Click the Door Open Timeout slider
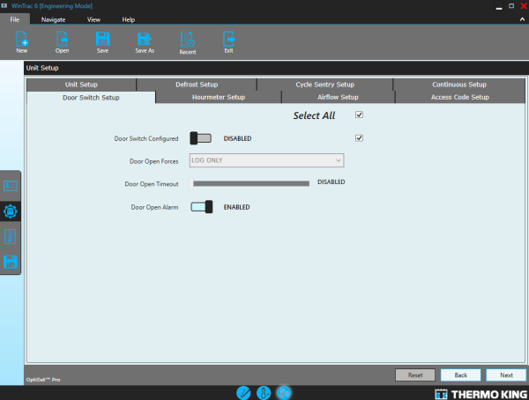This screenshot has height=400, width=529. (251, 183)
